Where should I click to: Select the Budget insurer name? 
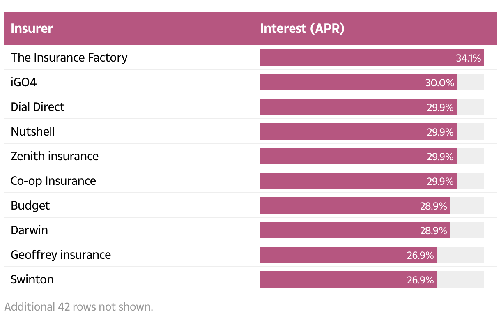coord(30,205)
